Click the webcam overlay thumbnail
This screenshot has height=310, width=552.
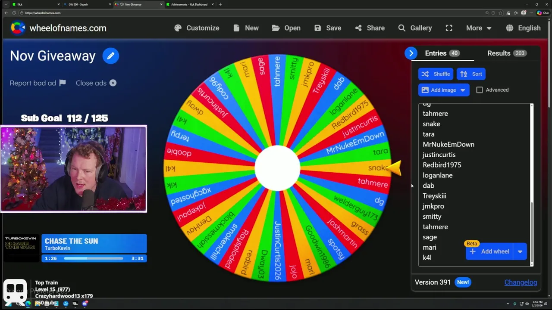click(x=73, y=169)
